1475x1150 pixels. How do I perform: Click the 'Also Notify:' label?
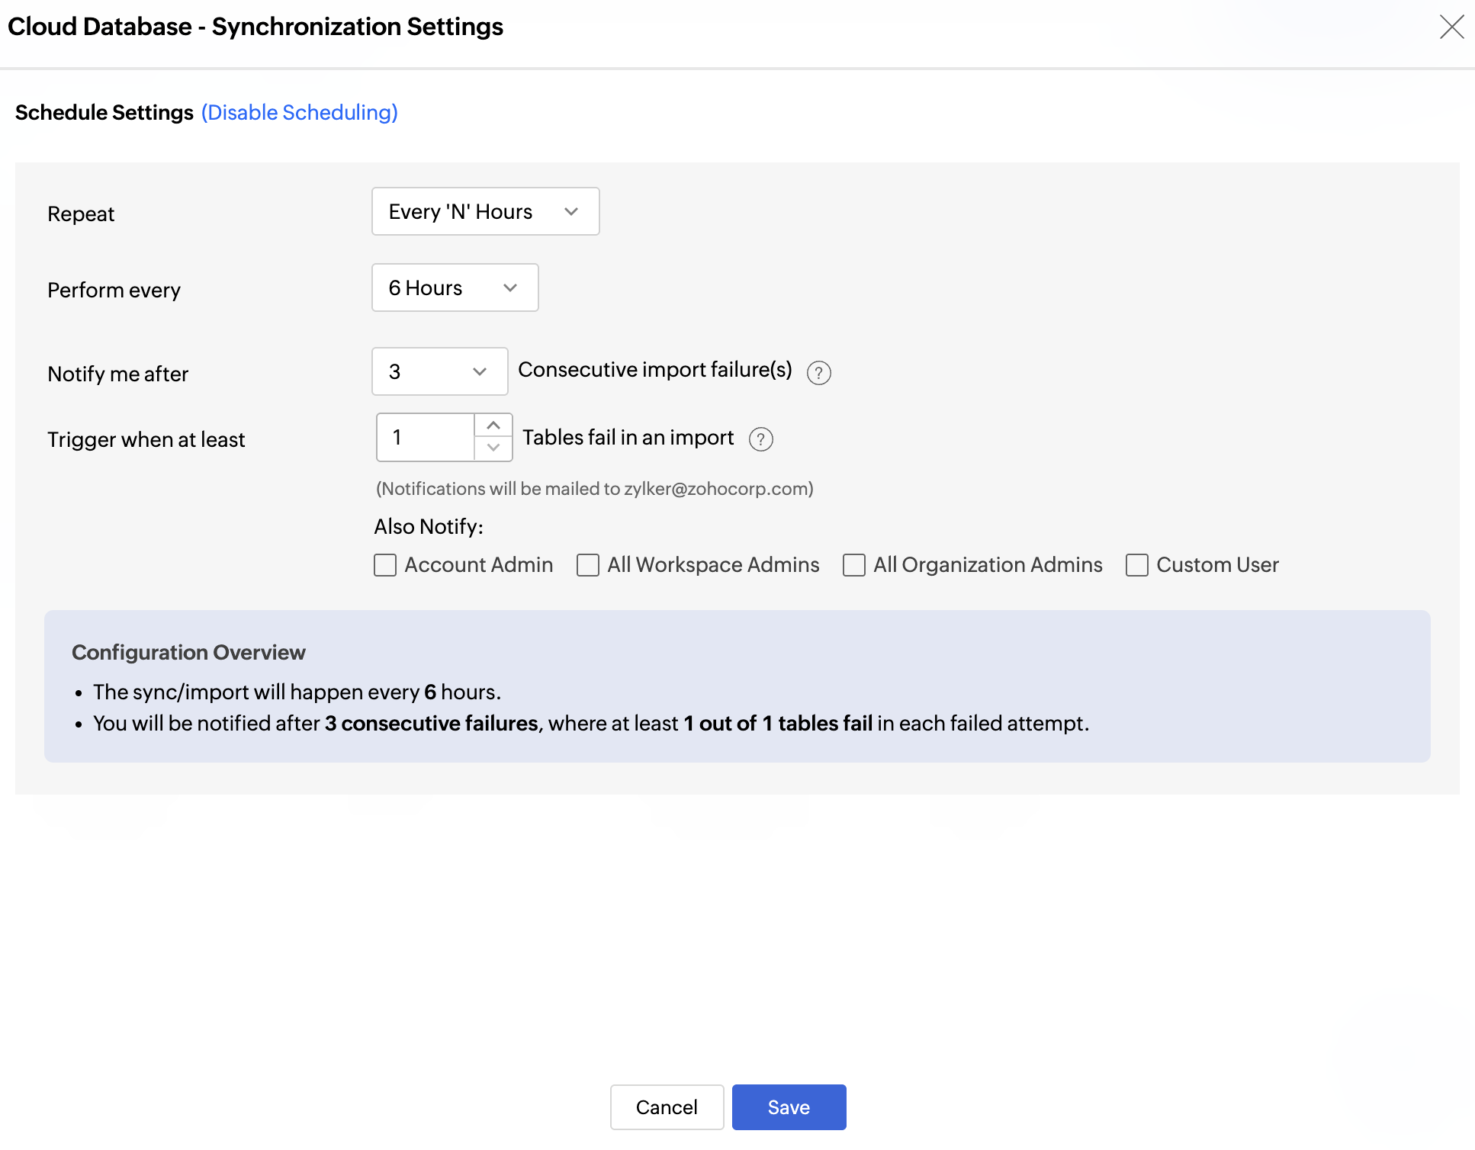click(429, 527)
